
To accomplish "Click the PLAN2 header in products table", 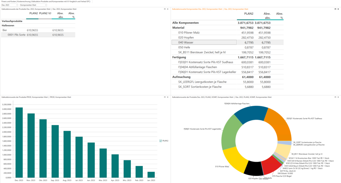I will [34, 13].
